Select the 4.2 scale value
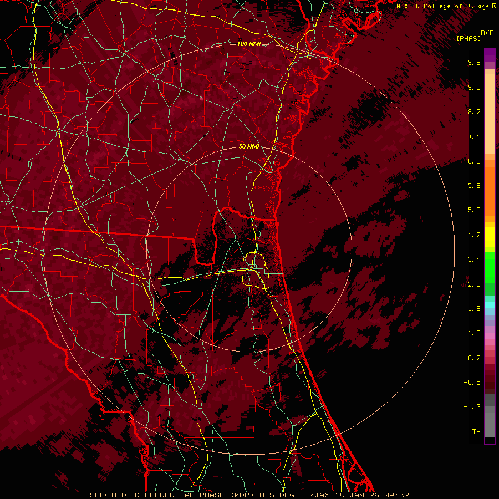499x499 pixels. click(474, 235)
